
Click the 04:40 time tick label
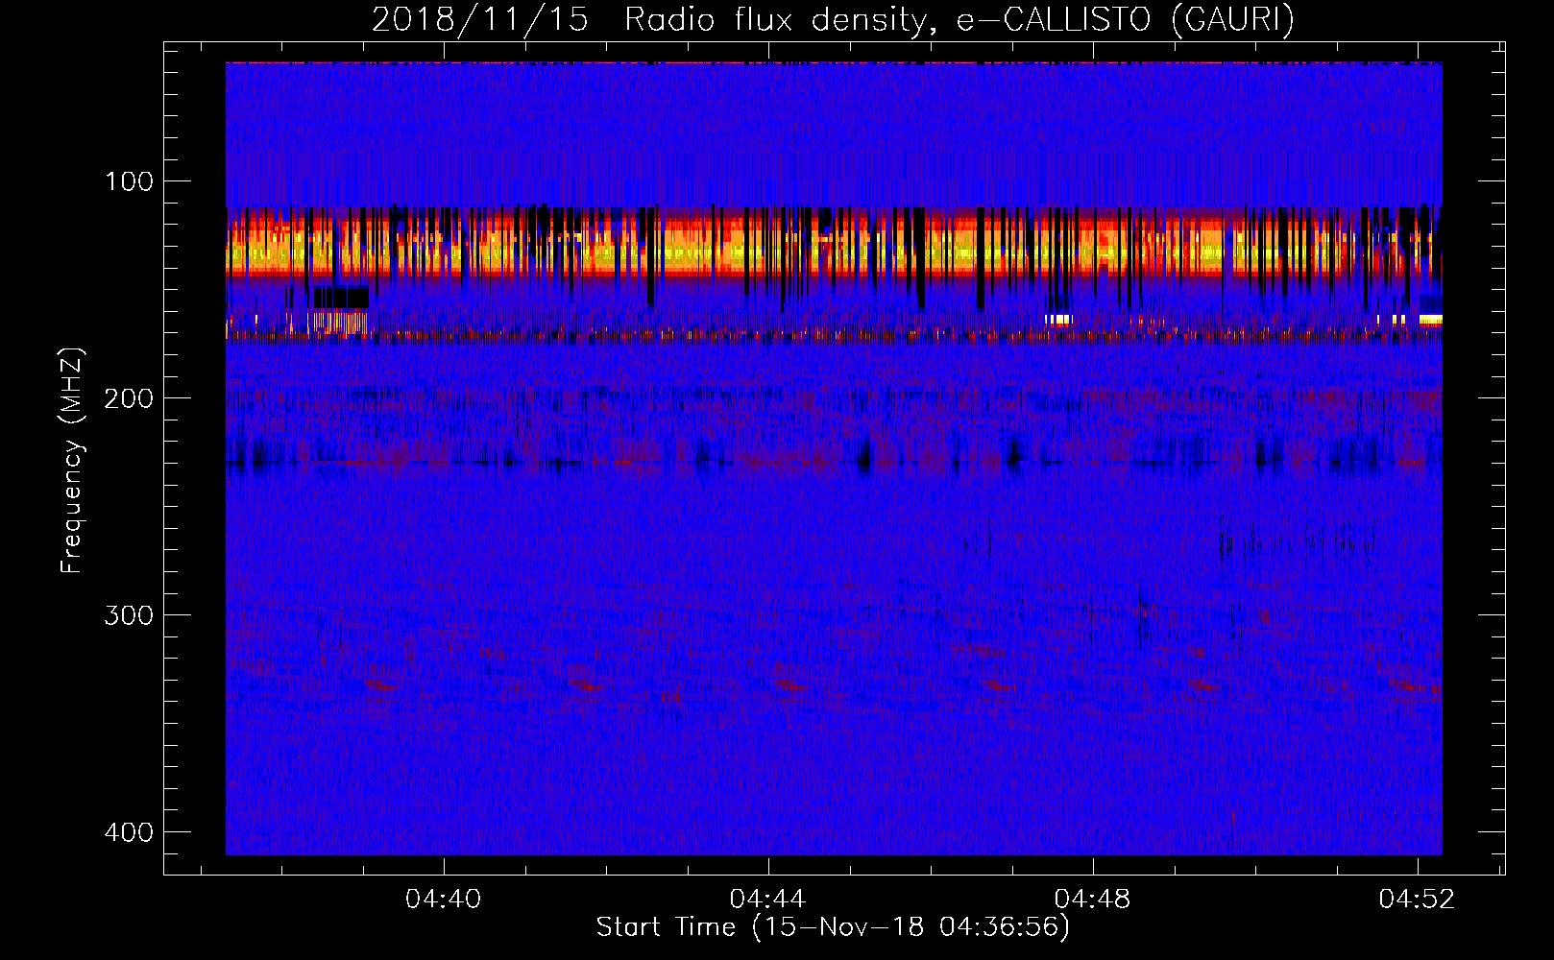tap(443, 900)
